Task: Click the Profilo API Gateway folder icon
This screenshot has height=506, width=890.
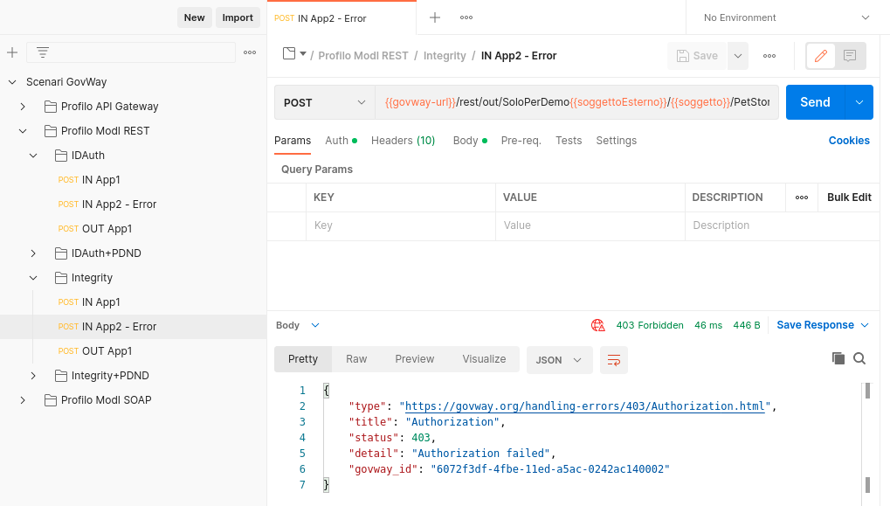Action: pyautogui.click(x=51, y=107)
